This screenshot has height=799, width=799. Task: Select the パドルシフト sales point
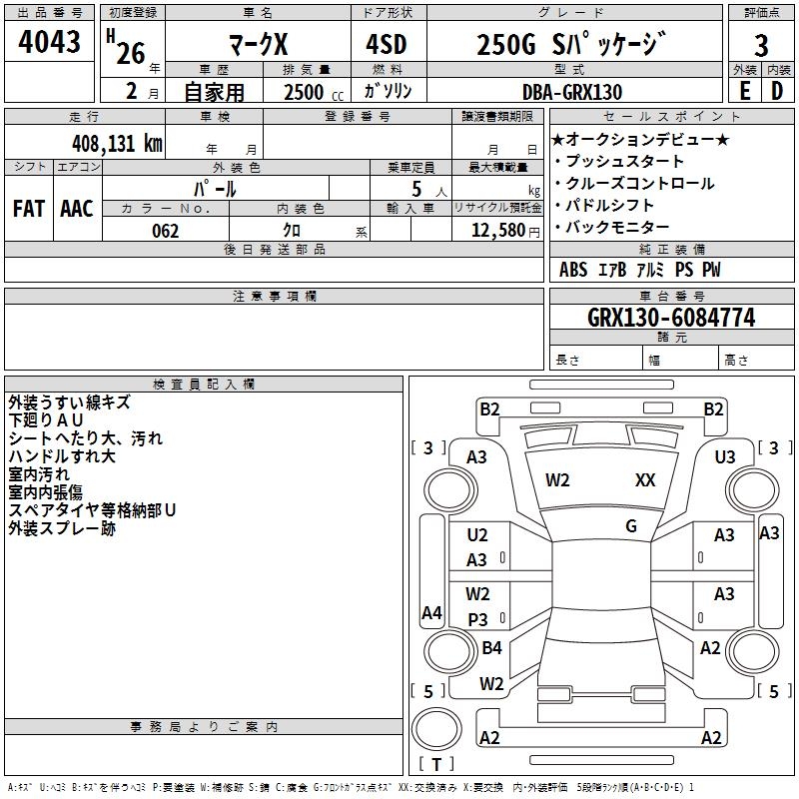coord(603,205)
